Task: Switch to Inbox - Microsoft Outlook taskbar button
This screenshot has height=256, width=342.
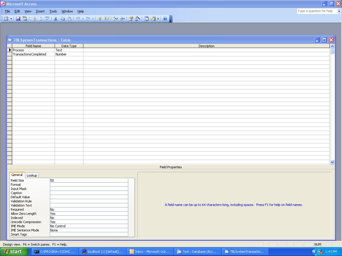Action: coord(149,252)
